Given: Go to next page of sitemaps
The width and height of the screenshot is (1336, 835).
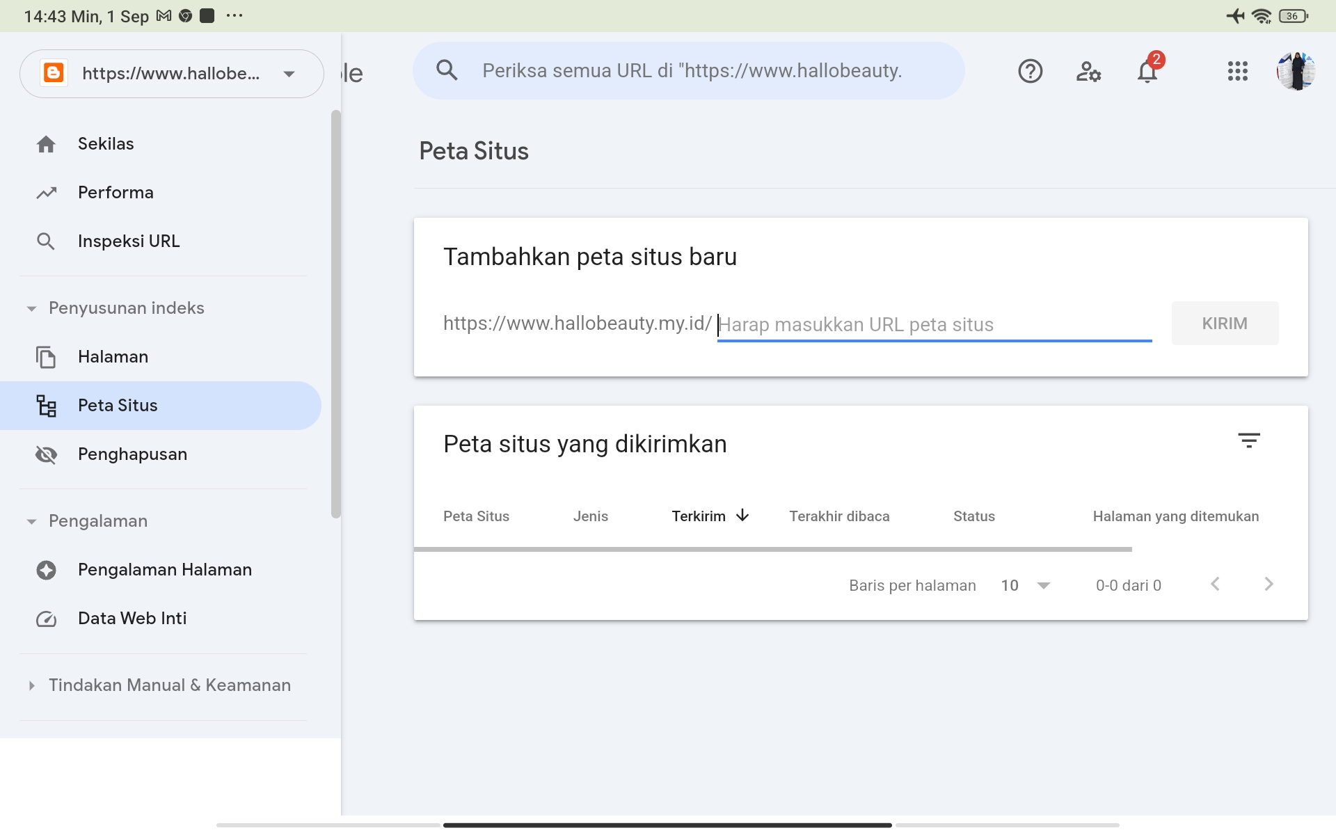Looking at the screenshot, I should click(1269, 584).
